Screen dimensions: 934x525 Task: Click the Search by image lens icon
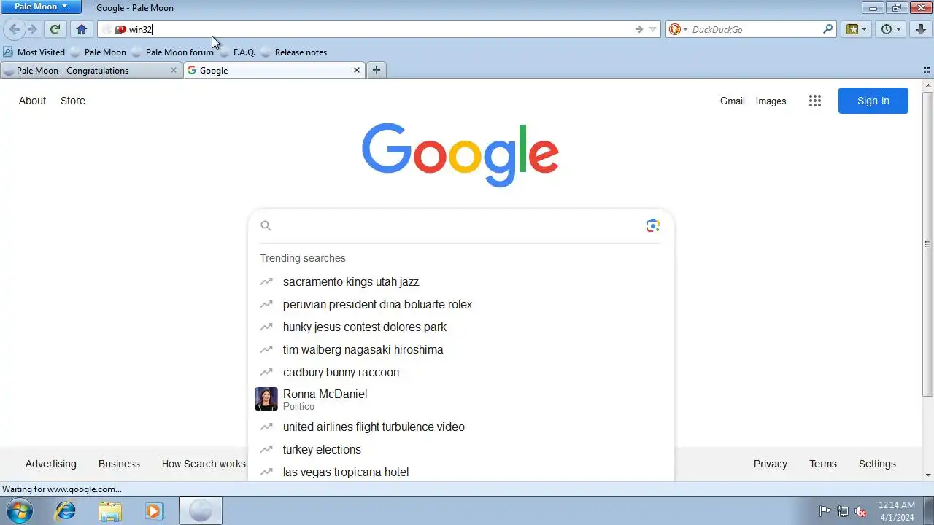pos(653,226)
